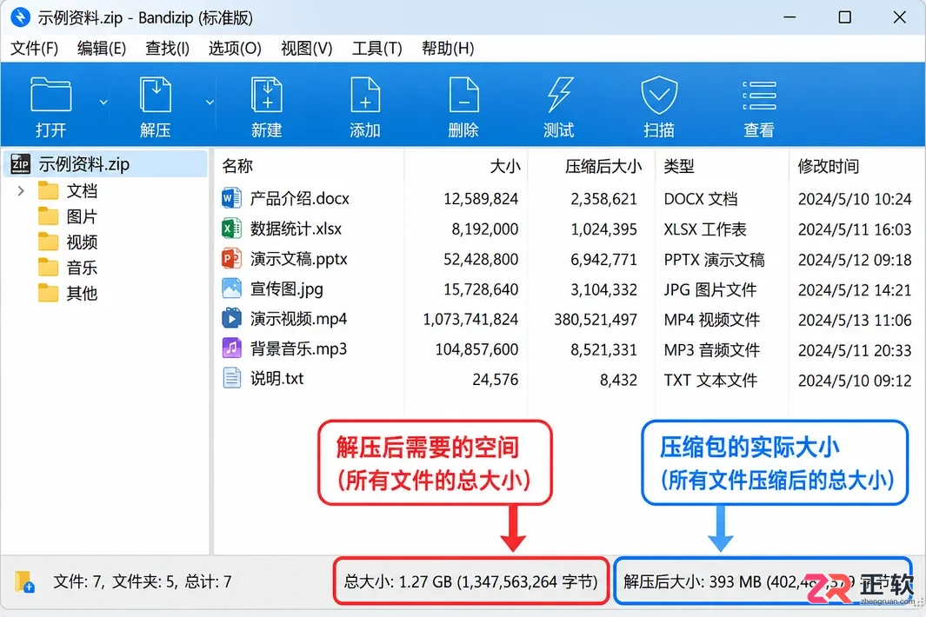
Task: Open the 选项(O) menu
Action: (x=235, y=49)
